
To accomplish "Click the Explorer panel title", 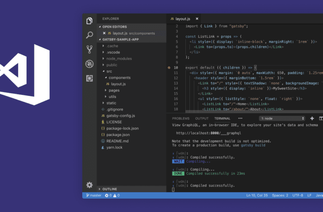I will [111, 19].
